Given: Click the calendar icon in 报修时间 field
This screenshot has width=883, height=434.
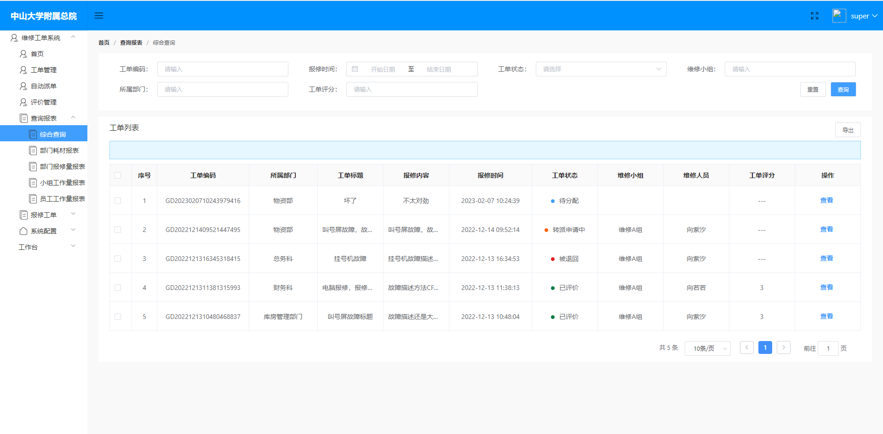Looking at the screenshot, I should (355, 69).
